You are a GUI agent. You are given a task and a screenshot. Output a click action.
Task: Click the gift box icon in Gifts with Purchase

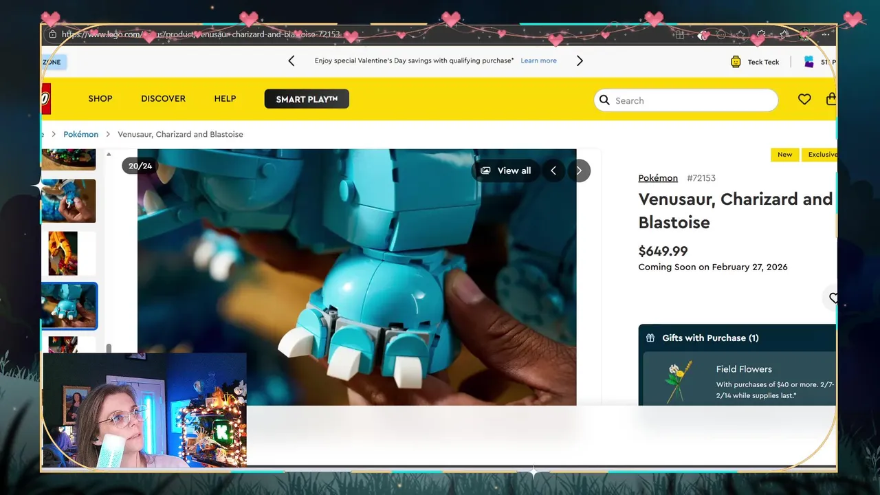click(x=650, y=338)
